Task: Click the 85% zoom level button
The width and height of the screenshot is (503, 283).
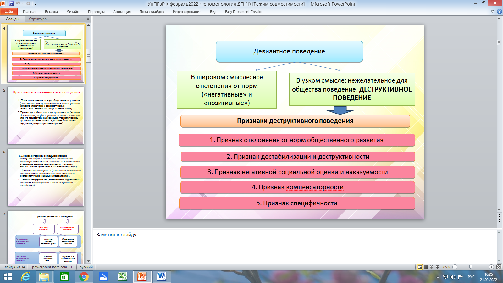Action: point(446,267)
